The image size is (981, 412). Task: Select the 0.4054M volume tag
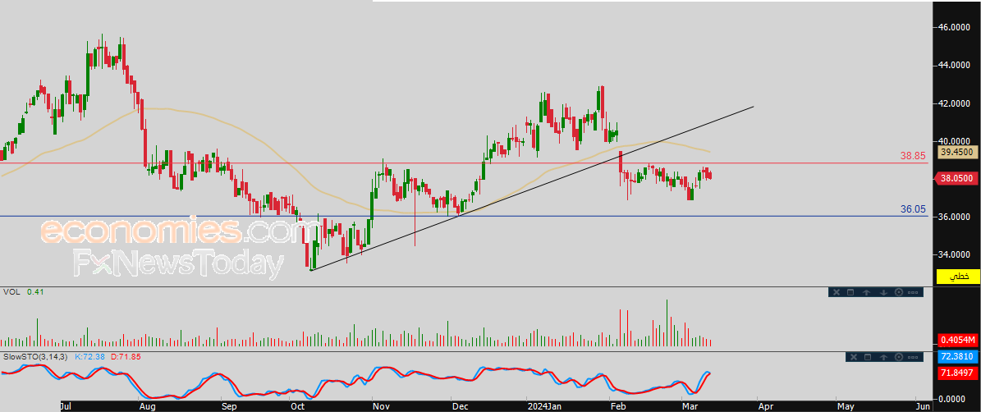coord(957,340)
